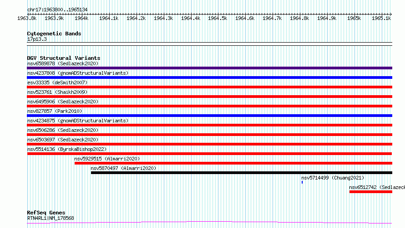Open nsv5929515 (Almarri2020) label

(x=107, y=159)
